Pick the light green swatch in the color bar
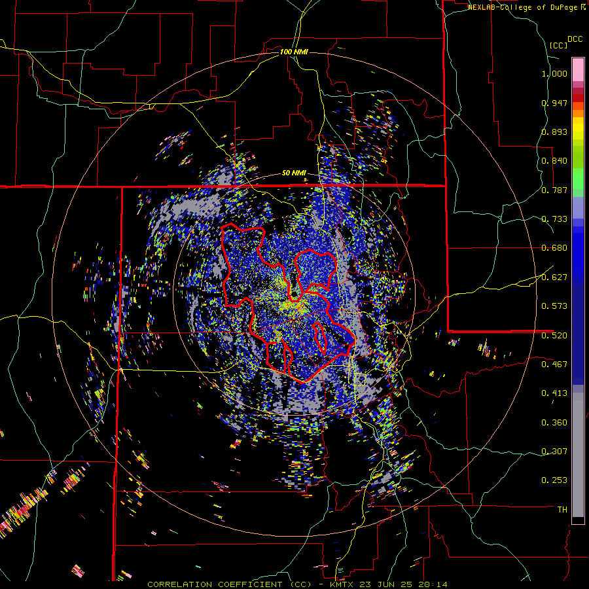 [x=578, y=178]
